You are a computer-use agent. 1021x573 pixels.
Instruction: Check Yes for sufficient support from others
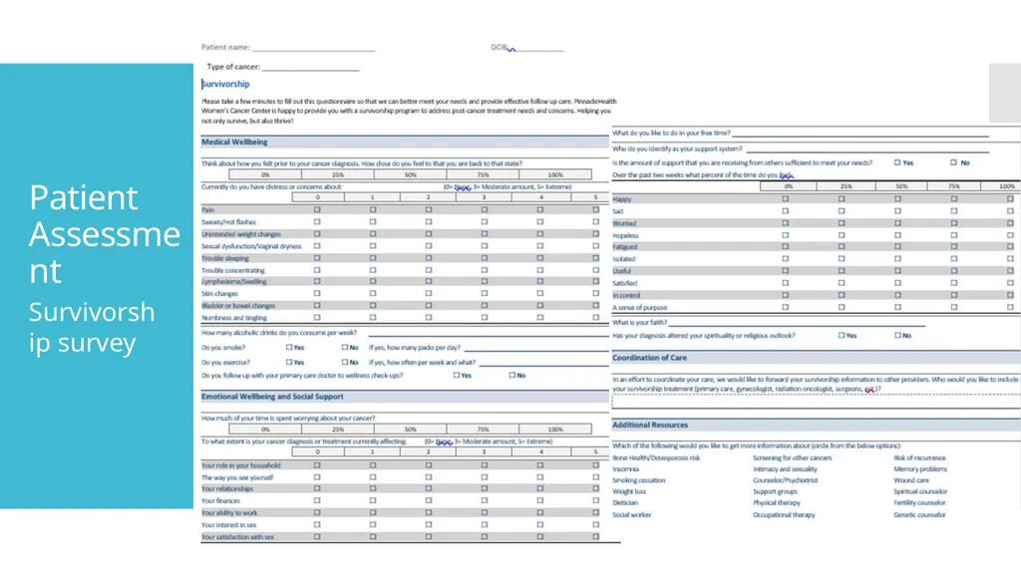point(897,162)
